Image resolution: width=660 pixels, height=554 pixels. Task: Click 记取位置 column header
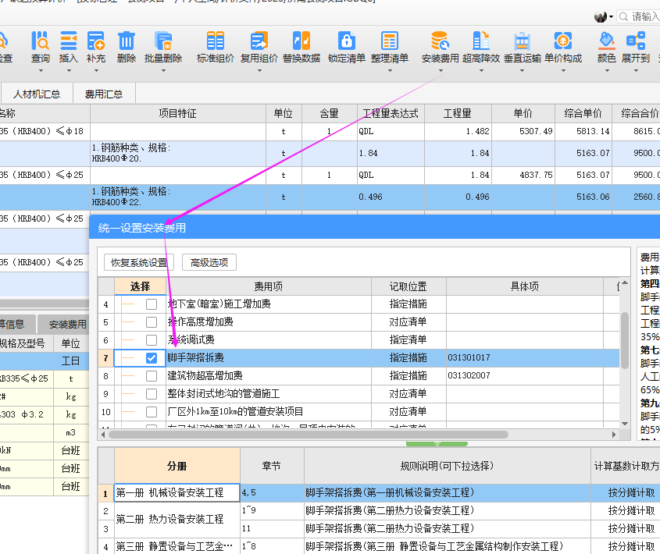408,286
